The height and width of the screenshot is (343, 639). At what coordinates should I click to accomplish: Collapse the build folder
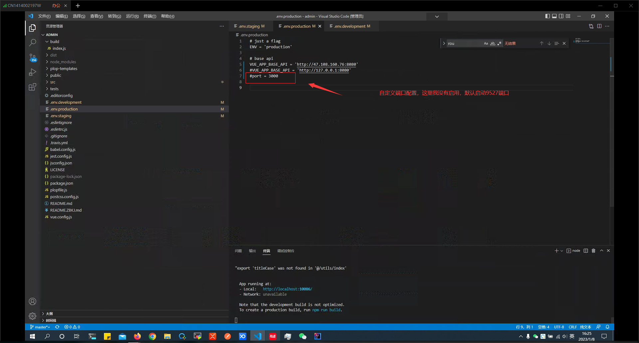(x=47, y=42)
